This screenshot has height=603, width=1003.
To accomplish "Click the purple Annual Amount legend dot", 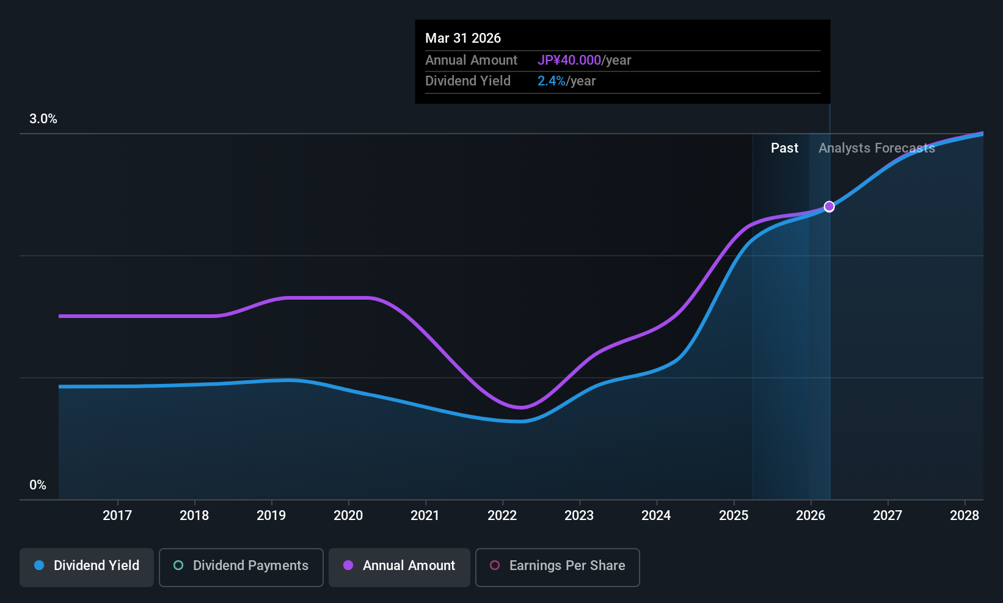I will [348, 565].
